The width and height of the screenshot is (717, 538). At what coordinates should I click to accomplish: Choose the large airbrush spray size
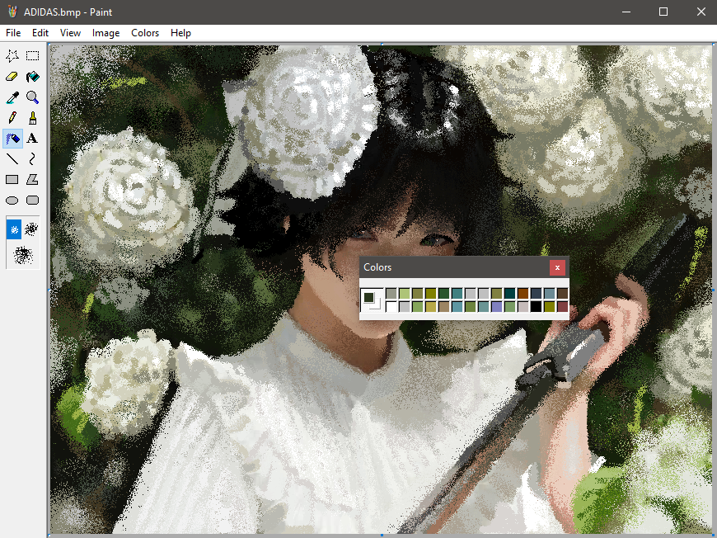23,256
